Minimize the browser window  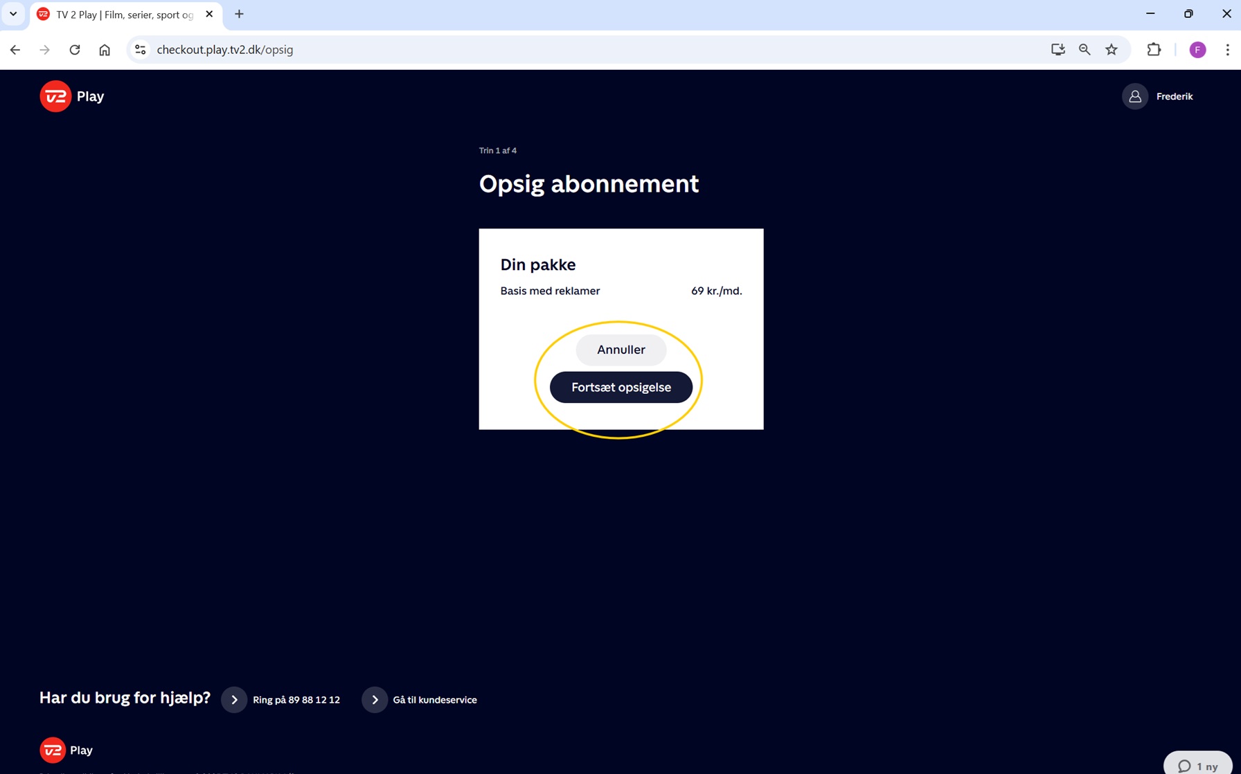point(1150,14)
